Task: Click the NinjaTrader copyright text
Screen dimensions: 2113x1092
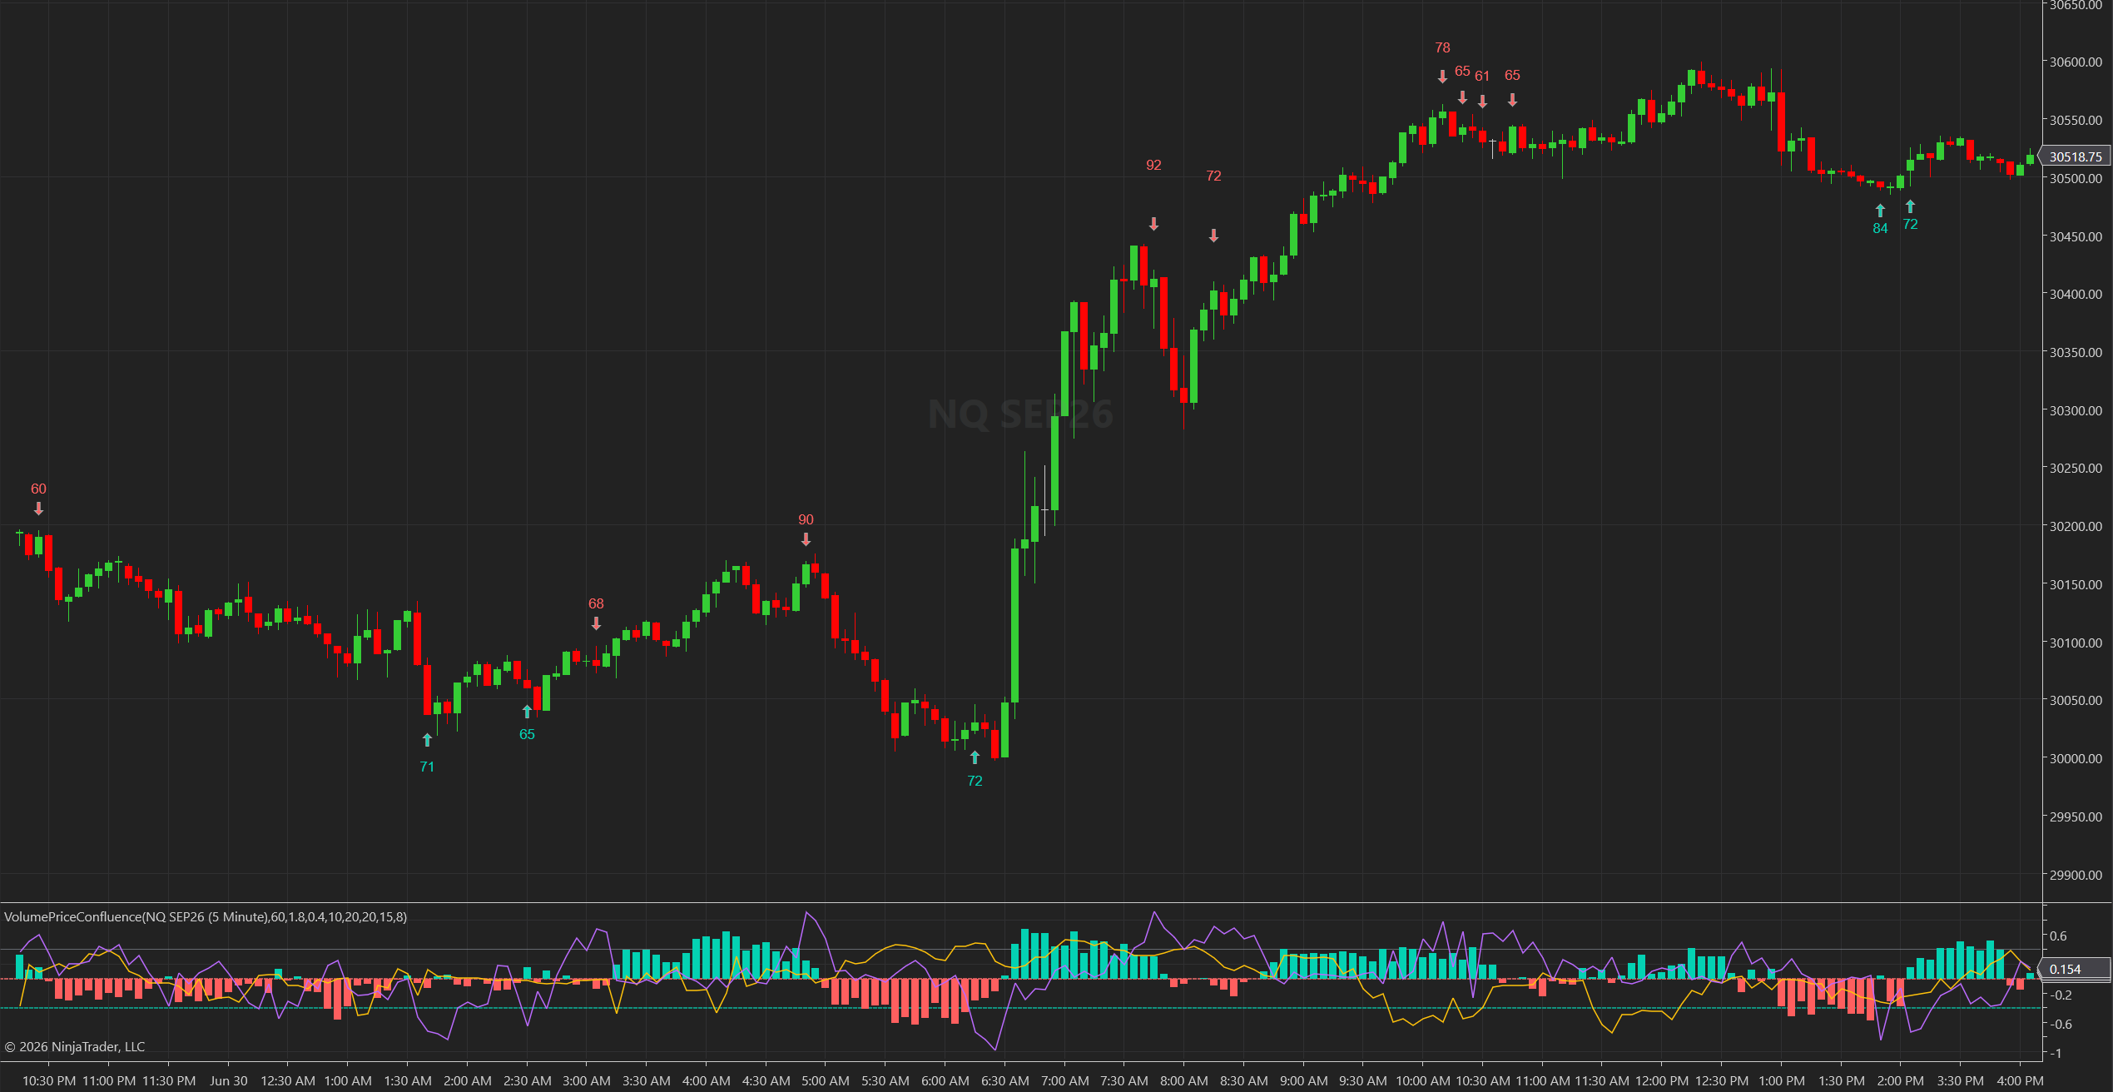Action: [x=75, y=1046]
